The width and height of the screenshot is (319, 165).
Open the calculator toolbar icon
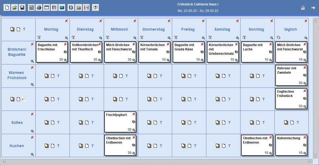click(x=62, y=8)
